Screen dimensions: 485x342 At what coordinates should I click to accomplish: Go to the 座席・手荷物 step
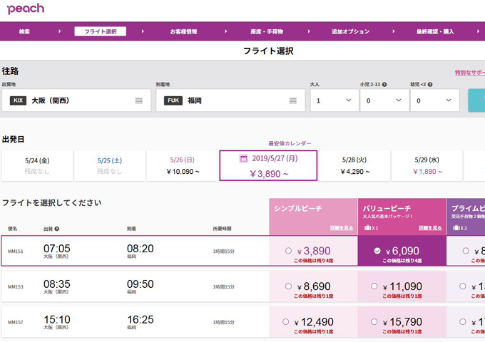[267, 31]
